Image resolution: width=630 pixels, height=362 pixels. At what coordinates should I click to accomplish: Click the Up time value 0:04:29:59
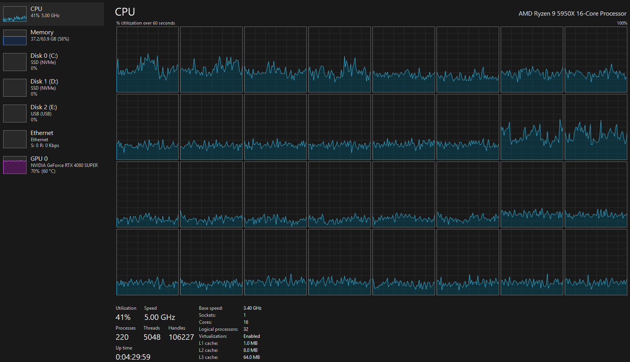(x=133, y=357)
